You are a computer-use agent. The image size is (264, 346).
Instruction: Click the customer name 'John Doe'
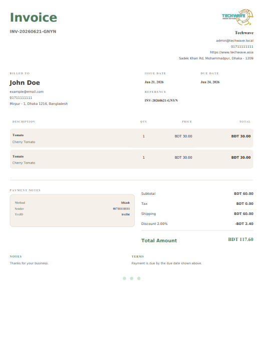pos(25,82)
